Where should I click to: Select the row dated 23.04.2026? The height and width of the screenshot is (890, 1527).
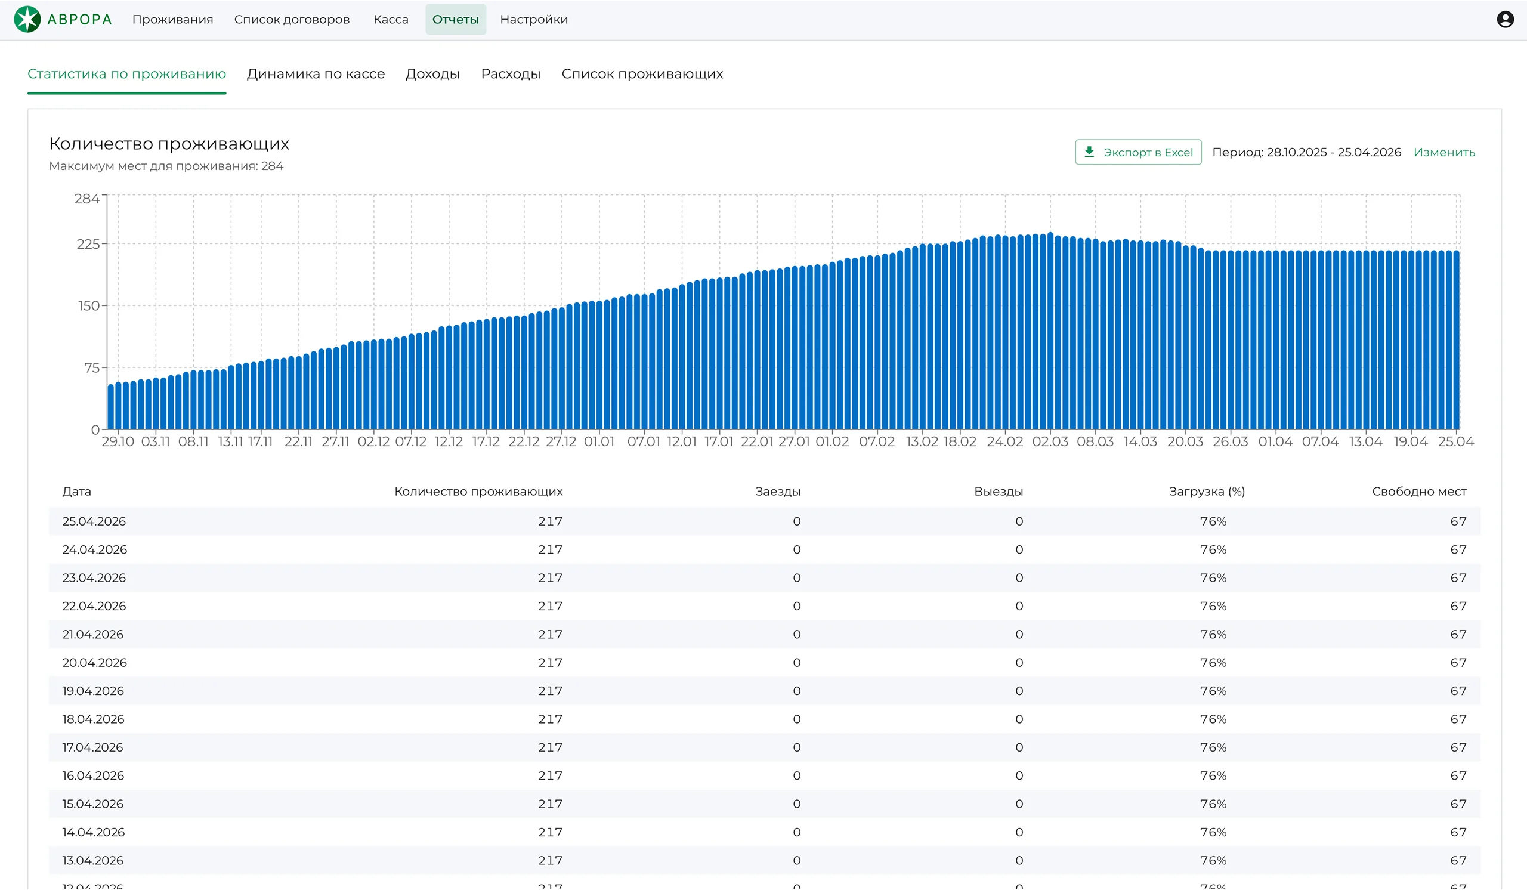point(765,578)
